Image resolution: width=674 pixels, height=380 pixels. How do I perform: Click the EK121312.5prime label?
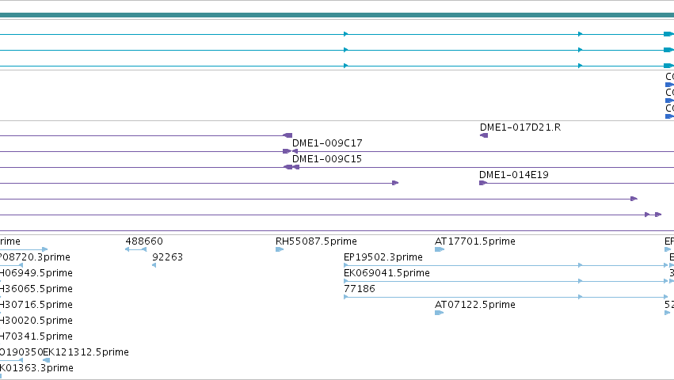86,352
